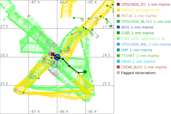This screenshot has height=114, width=171.
Task: Click the GPSSONDE_SFC crimson legend swatch
Action: [118, 4]
